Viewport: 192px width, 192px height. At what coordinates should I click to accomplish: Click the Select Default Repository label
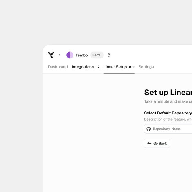pos(168,113)
